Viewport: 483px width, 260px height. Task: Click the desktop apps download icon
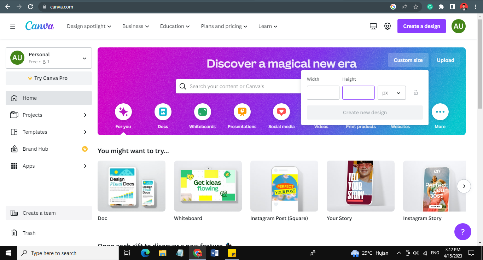point(373,26)
